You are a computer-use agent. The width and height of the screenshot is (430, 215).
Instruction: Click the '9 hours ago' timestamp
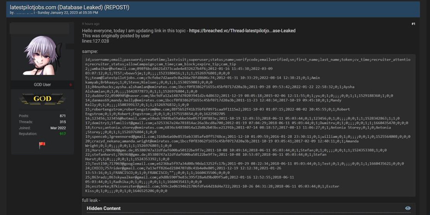click(91, 24)
